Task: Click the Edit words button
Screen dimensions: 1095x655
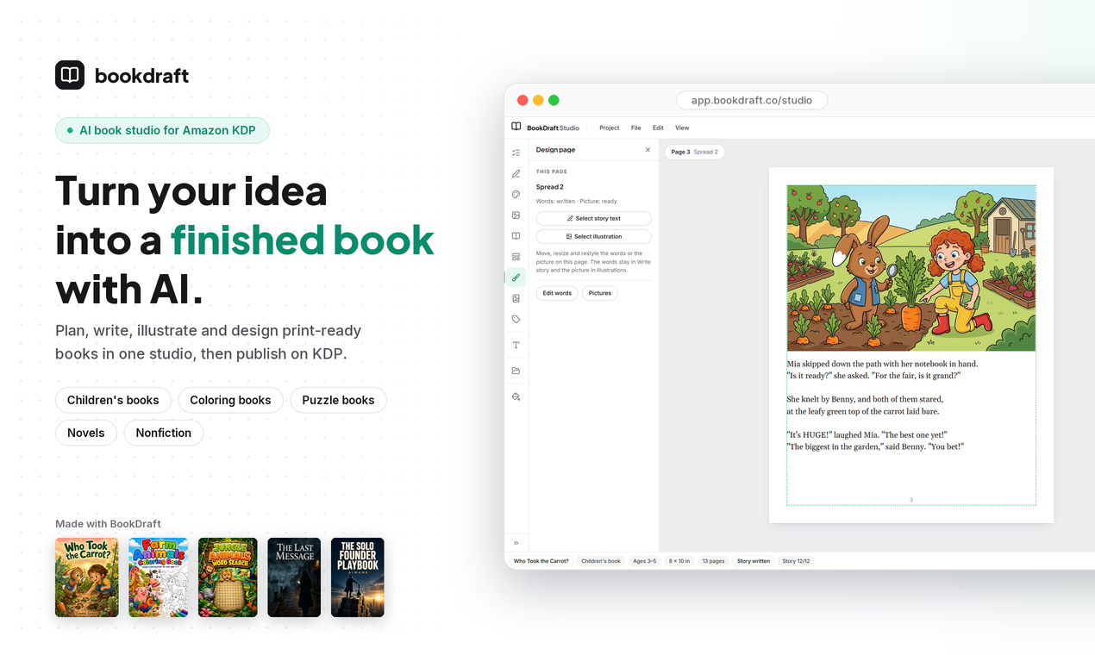Action: click(557, 293)
